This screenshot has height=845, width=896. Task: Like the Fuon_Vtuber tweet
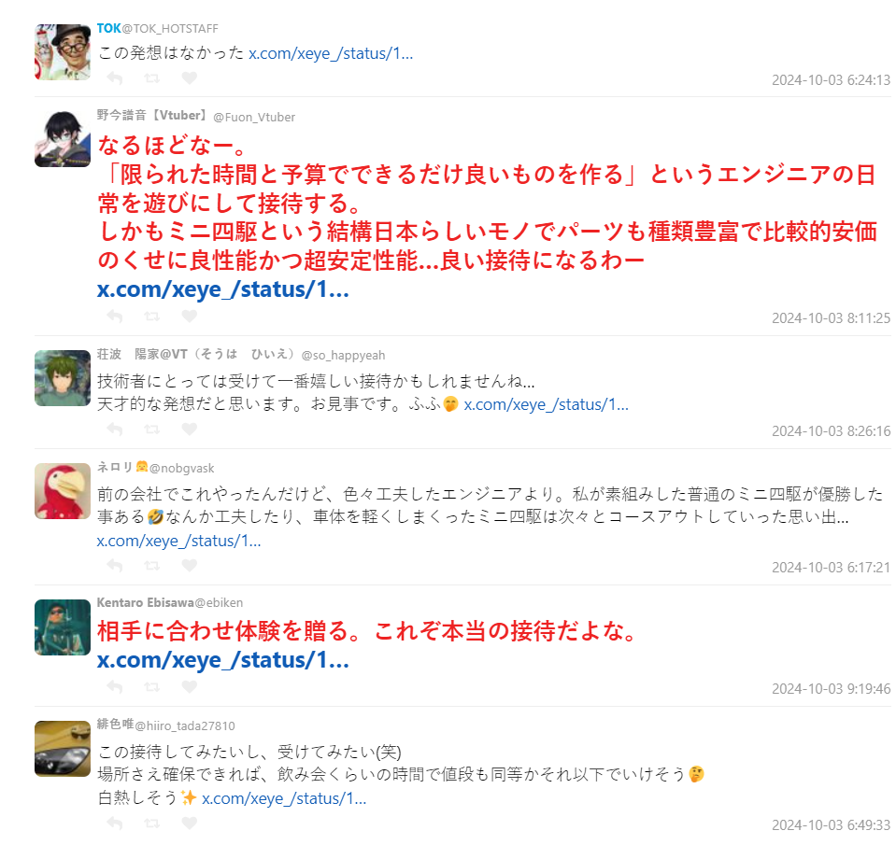tap(189, 316)
